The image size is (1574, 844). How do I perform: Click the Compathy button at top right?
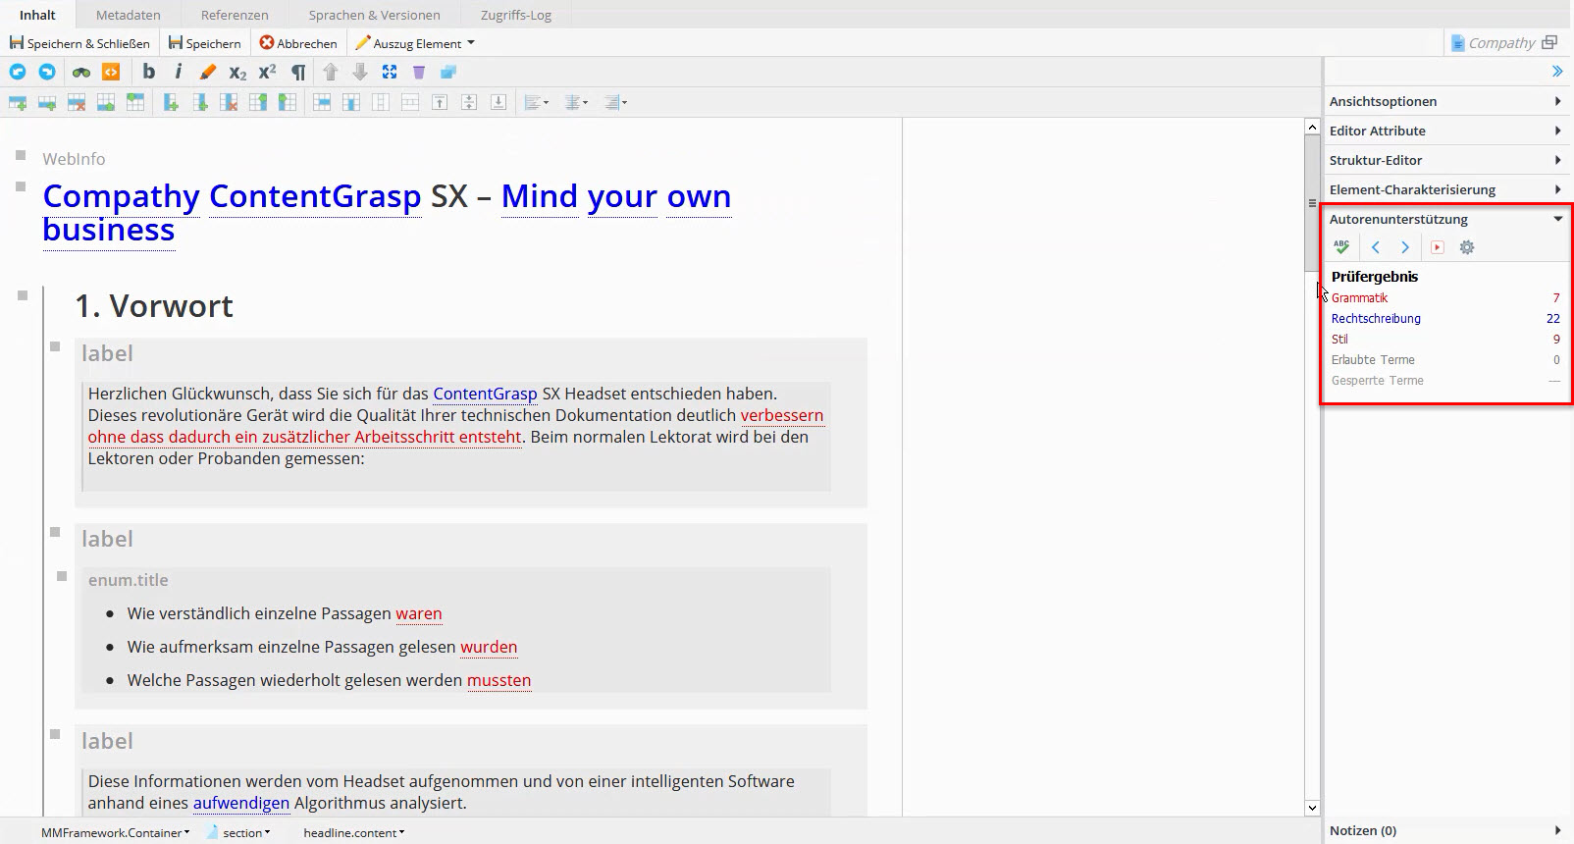[1503, 42]
